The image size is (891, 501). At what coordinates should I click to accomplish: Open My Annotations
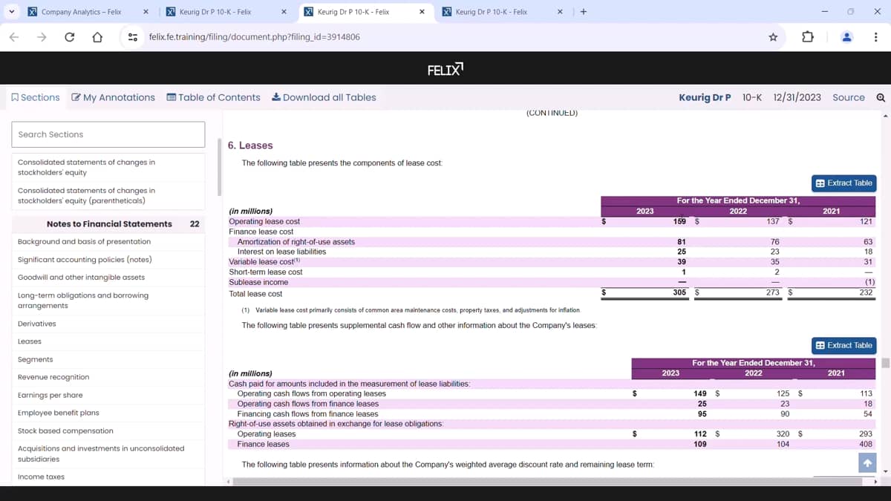tap(113, 97)
